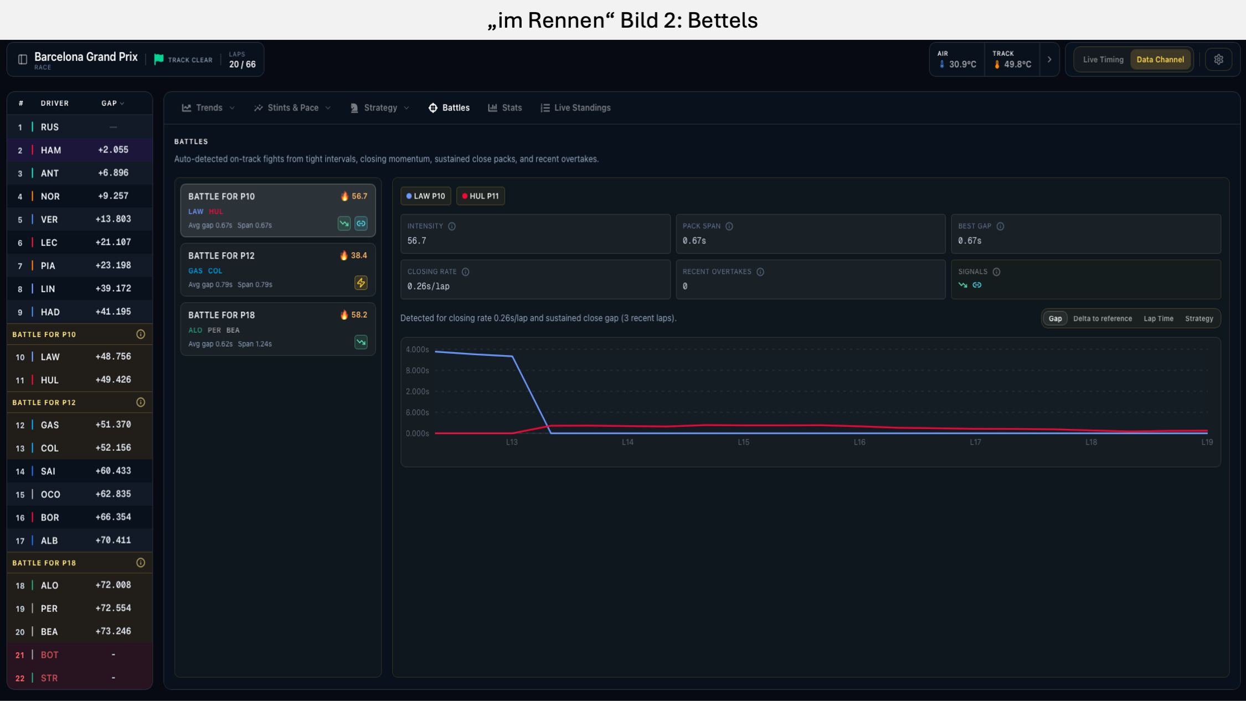Open the Stats tab
Screen dimensions: 1246x701
coord(505,108)
